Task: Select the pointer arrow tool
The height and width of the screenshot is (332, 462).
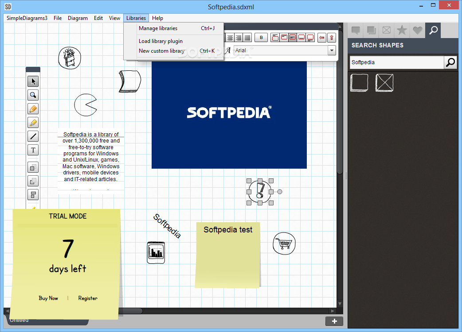Action: tap(33, 81)
